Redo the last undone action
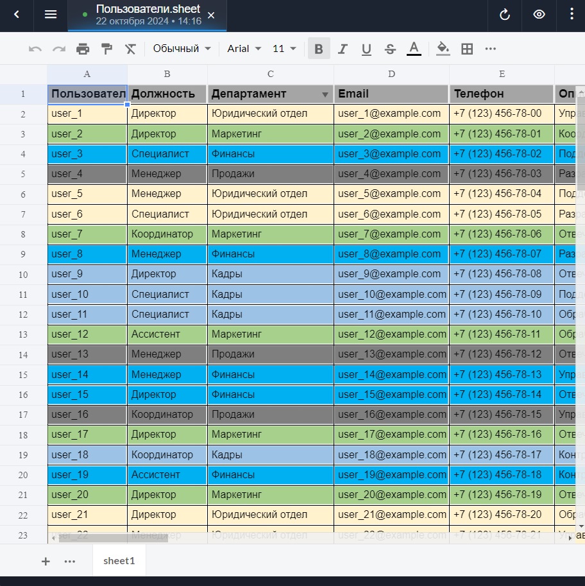 (59, 49)
